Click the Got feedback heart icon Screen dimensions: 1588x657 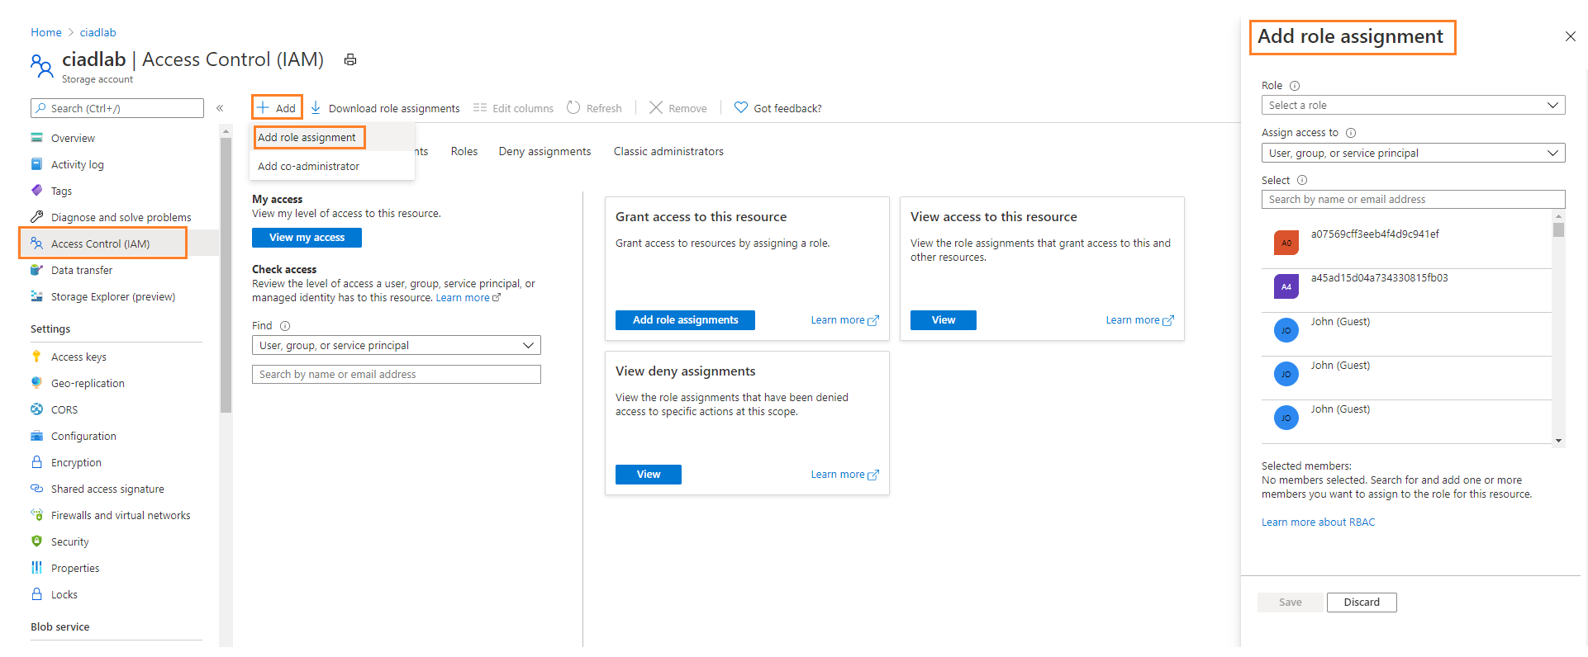click(x=741, y=108)
